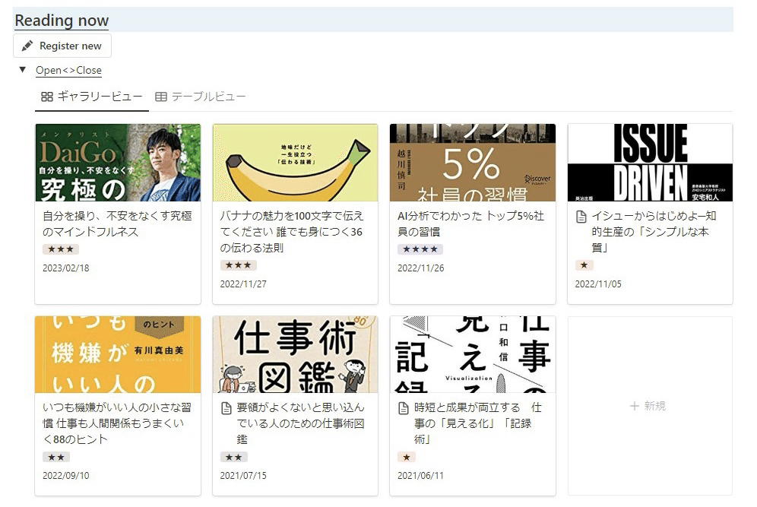Click date 2022/11/26
757x507 pixels.
coord(420,268)
